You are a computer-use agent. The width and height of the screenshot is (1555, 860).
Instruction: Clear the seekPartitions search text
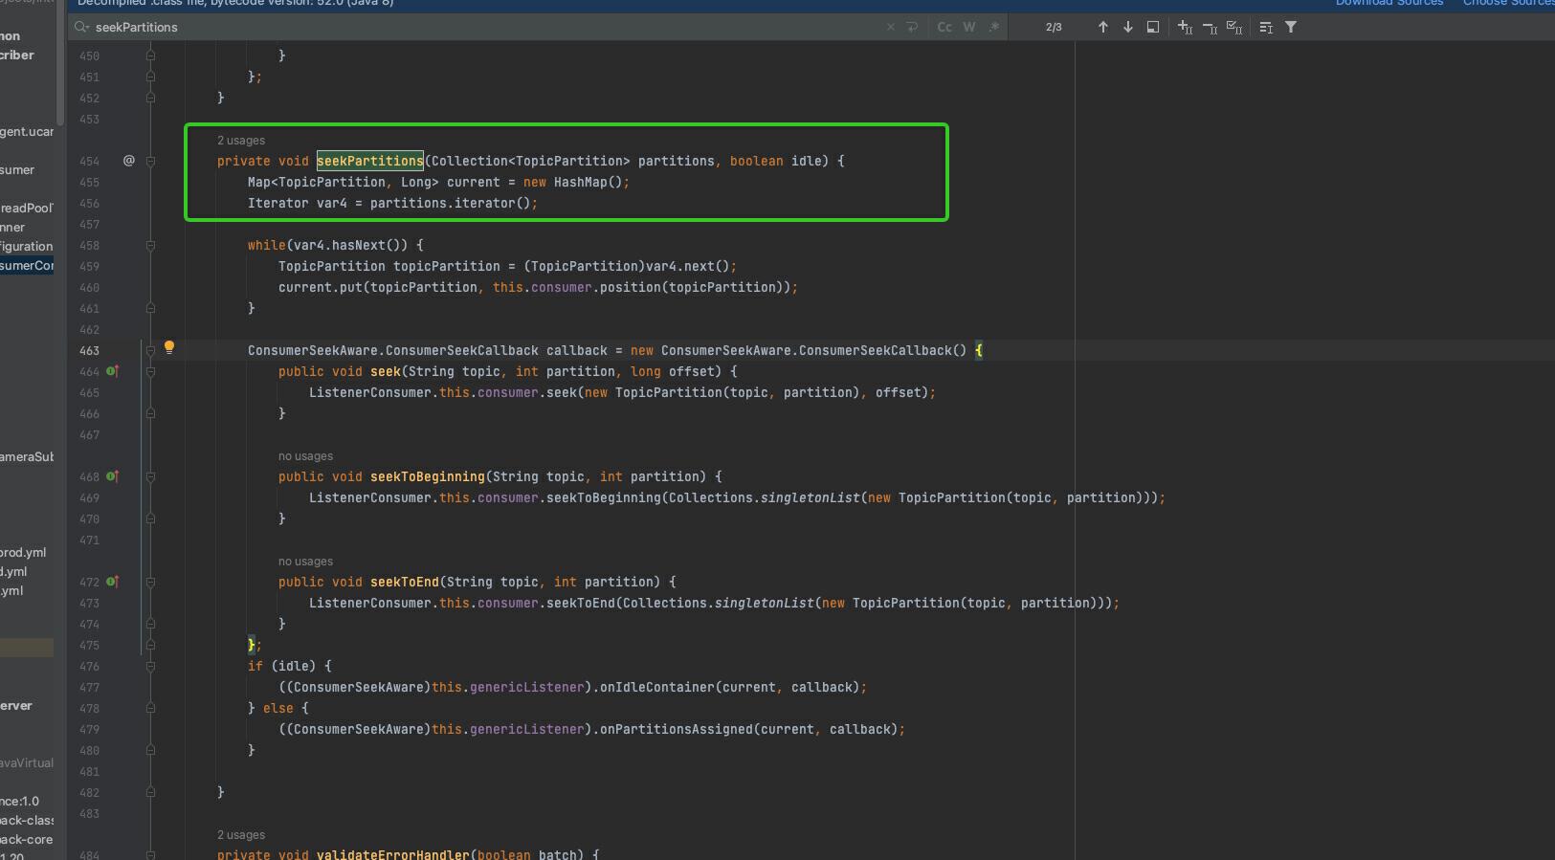pos(891,27)
